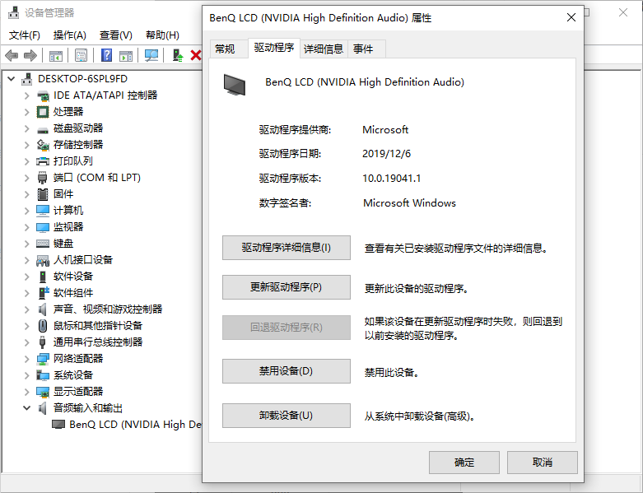Select the 软件组件 tree item label
643x493 pixels.
click(x=73, y=293)
